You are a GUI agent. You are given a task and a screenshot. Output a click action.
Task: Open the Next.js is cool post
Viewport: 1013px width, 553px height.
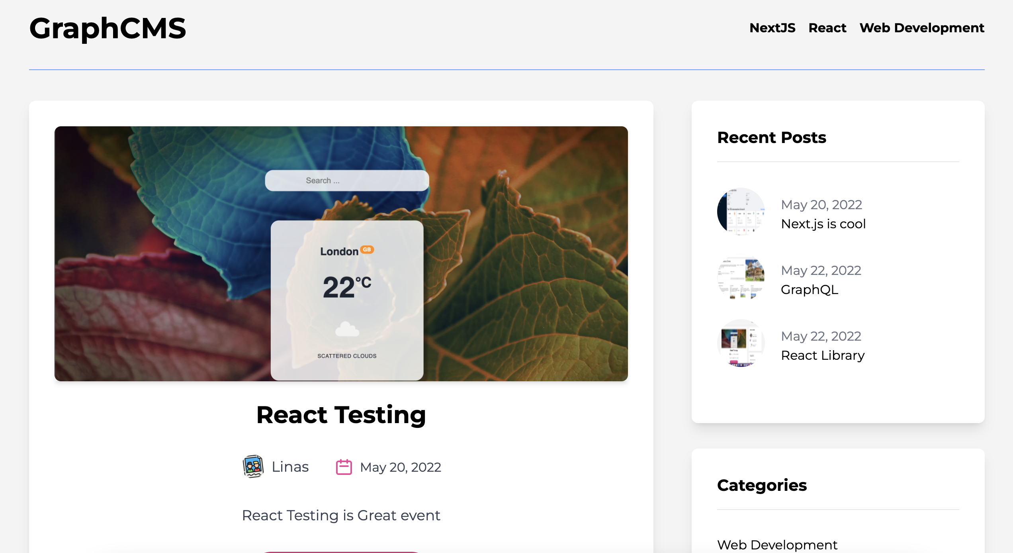click(823, 224)
